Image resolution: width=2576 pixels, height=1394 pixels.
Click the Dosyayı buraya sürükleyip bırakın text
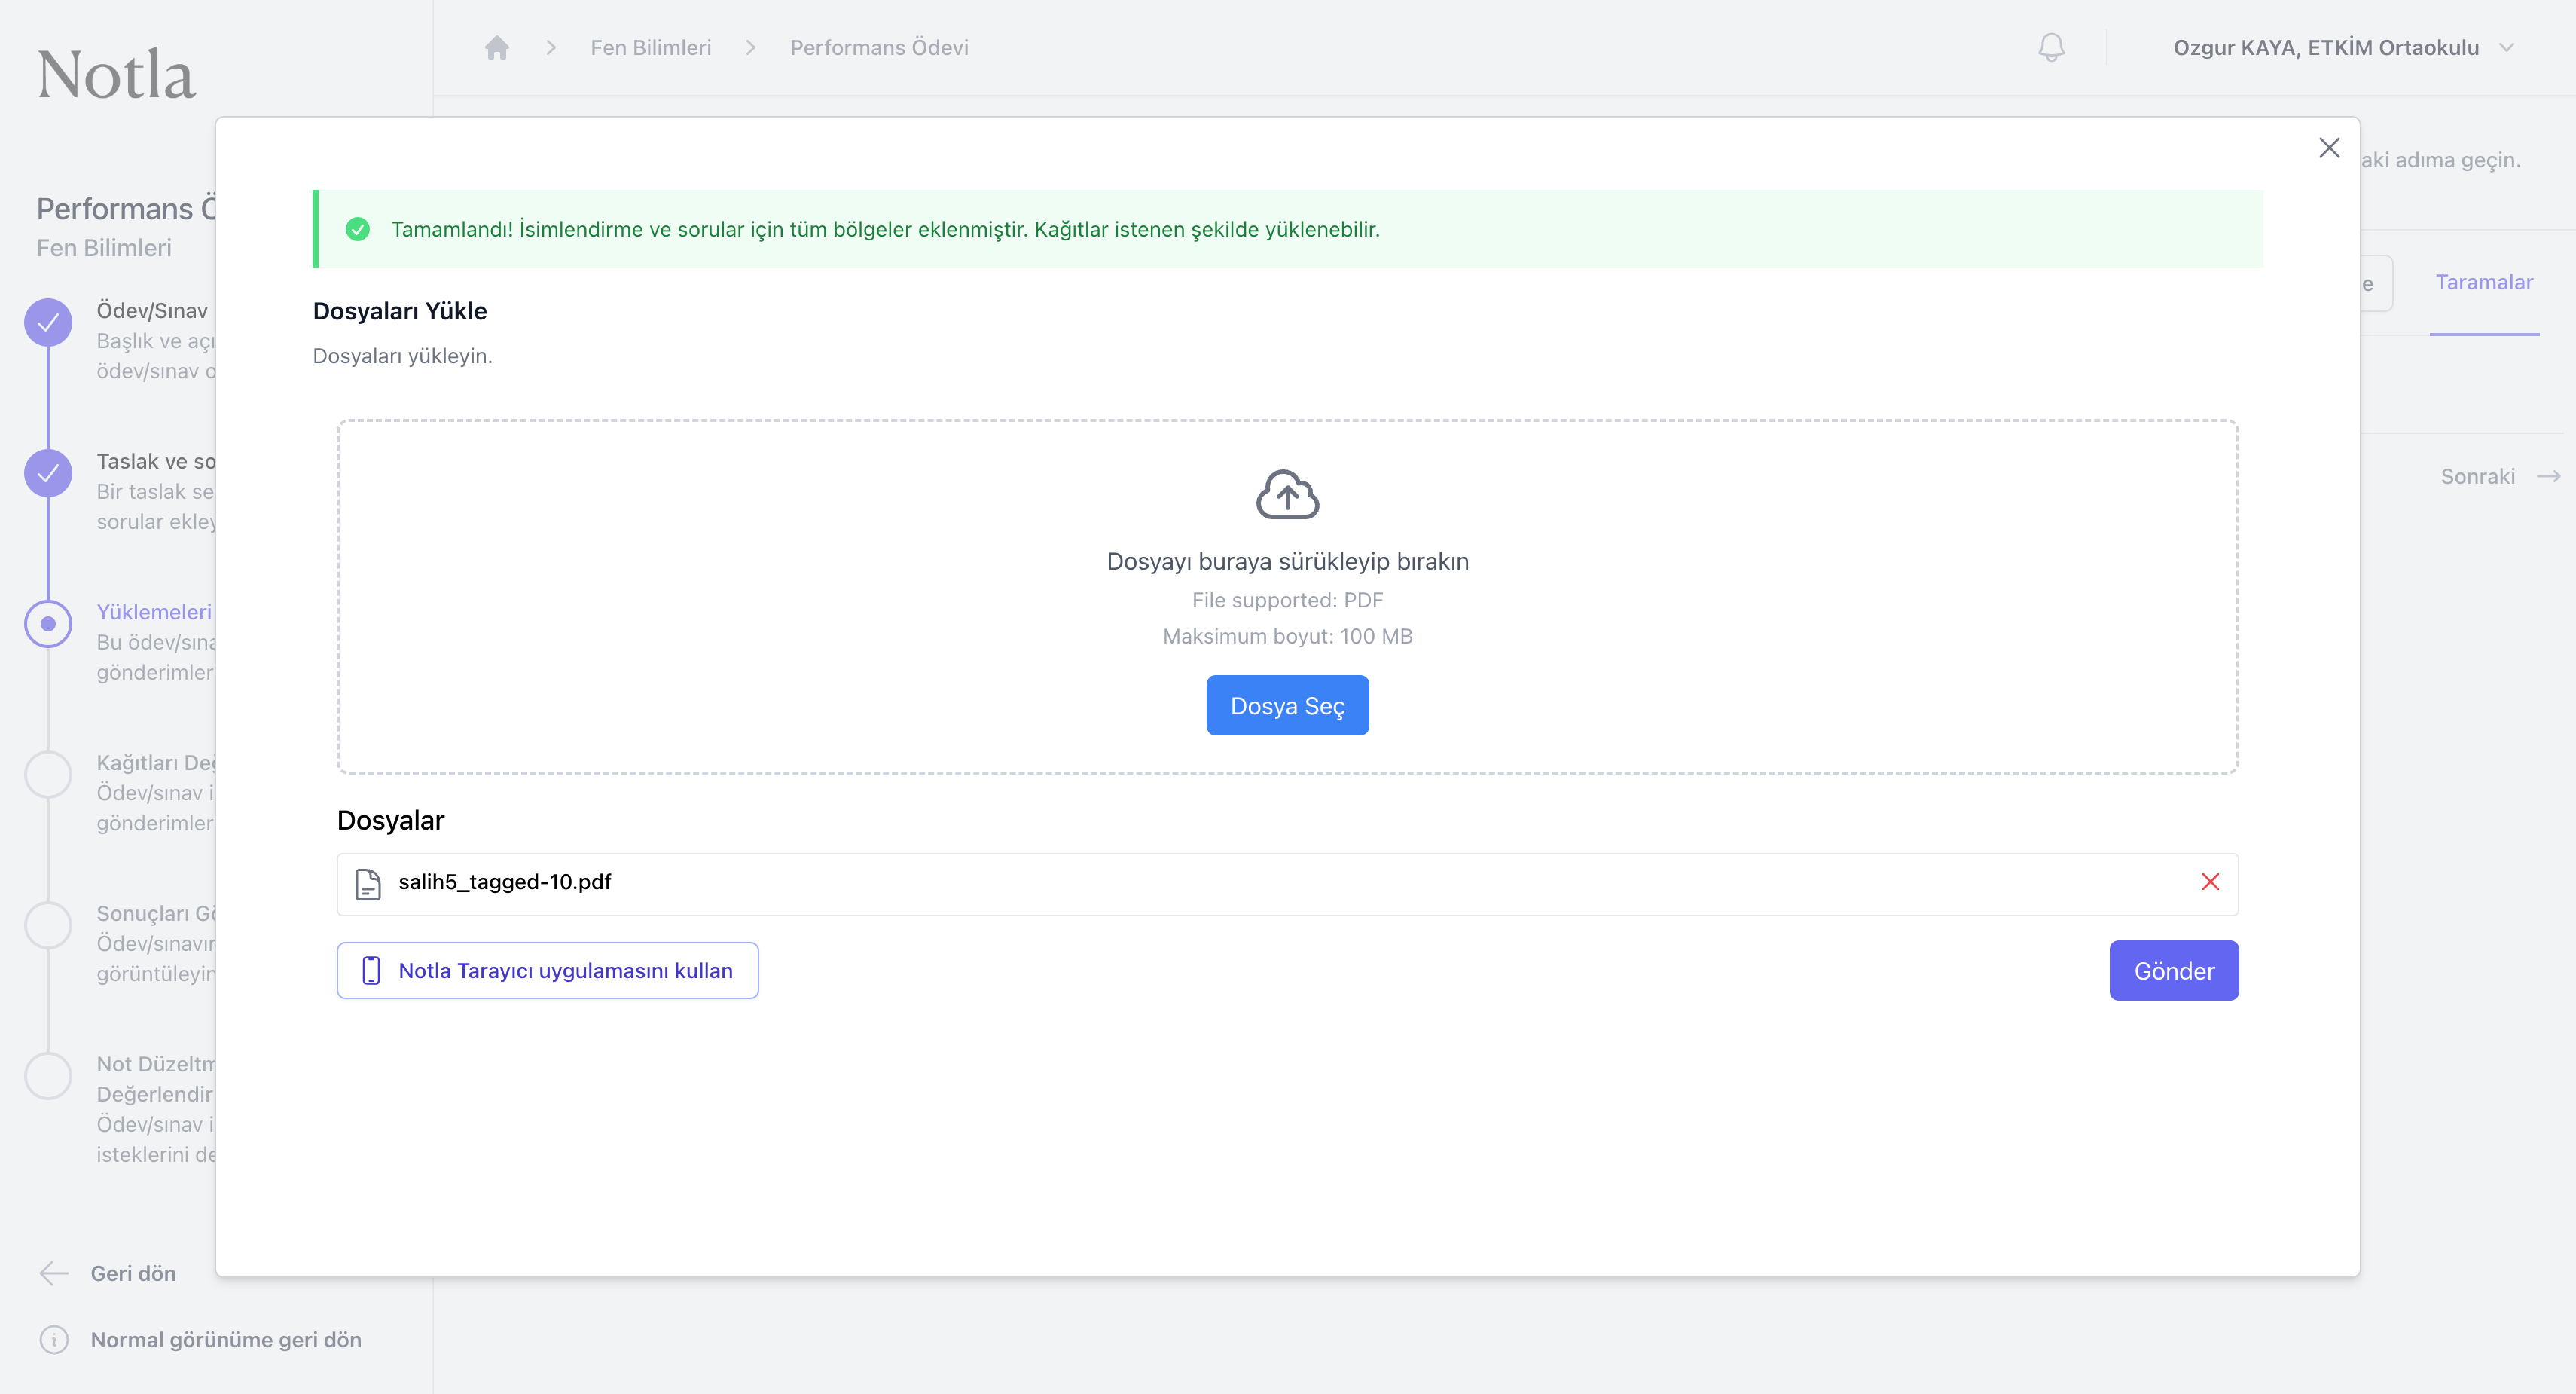tap(1287, 561)
